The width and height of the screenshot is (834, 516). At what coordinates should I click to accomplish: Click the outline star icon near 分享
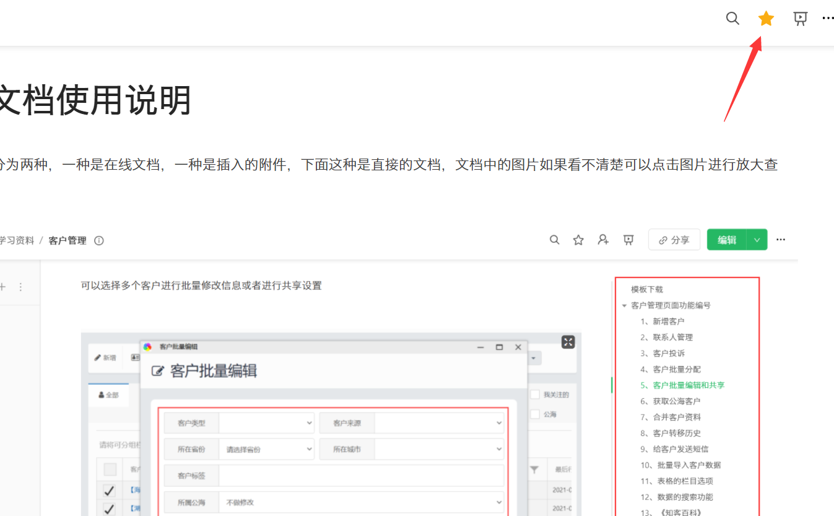578,240
